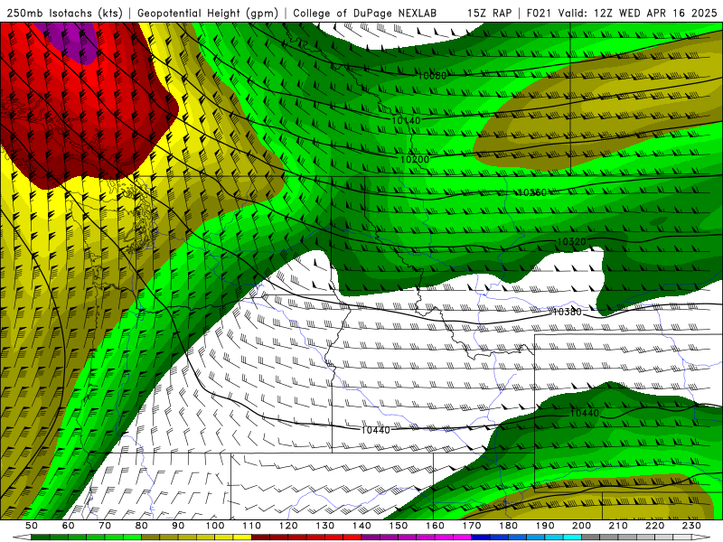Screen dimensions: 723x542
Task: Click the 80 label on the color scale
Action: coord(142,526)
